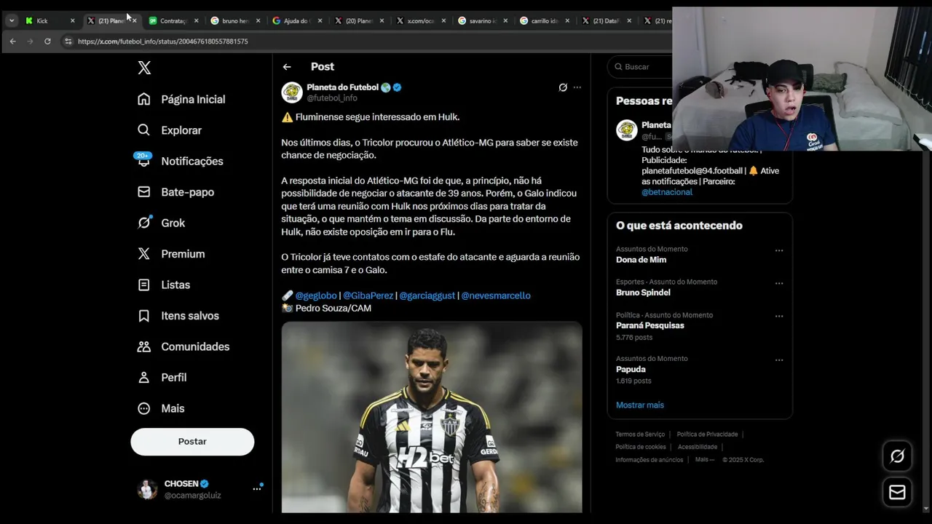This screenshot has width=932, height=524.
Task: Open Itens salvos bookmarks
Action: (x=179, y=316)
